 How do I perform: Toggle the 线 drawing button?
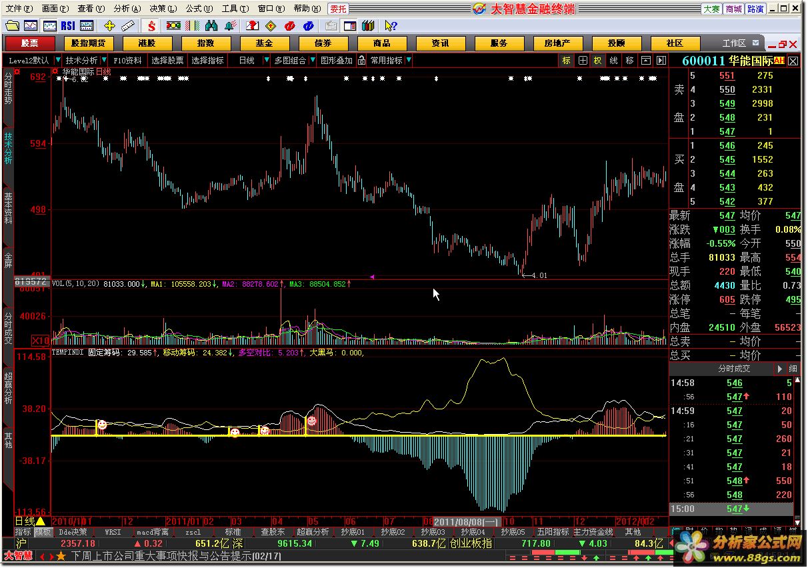click(613, 60)
